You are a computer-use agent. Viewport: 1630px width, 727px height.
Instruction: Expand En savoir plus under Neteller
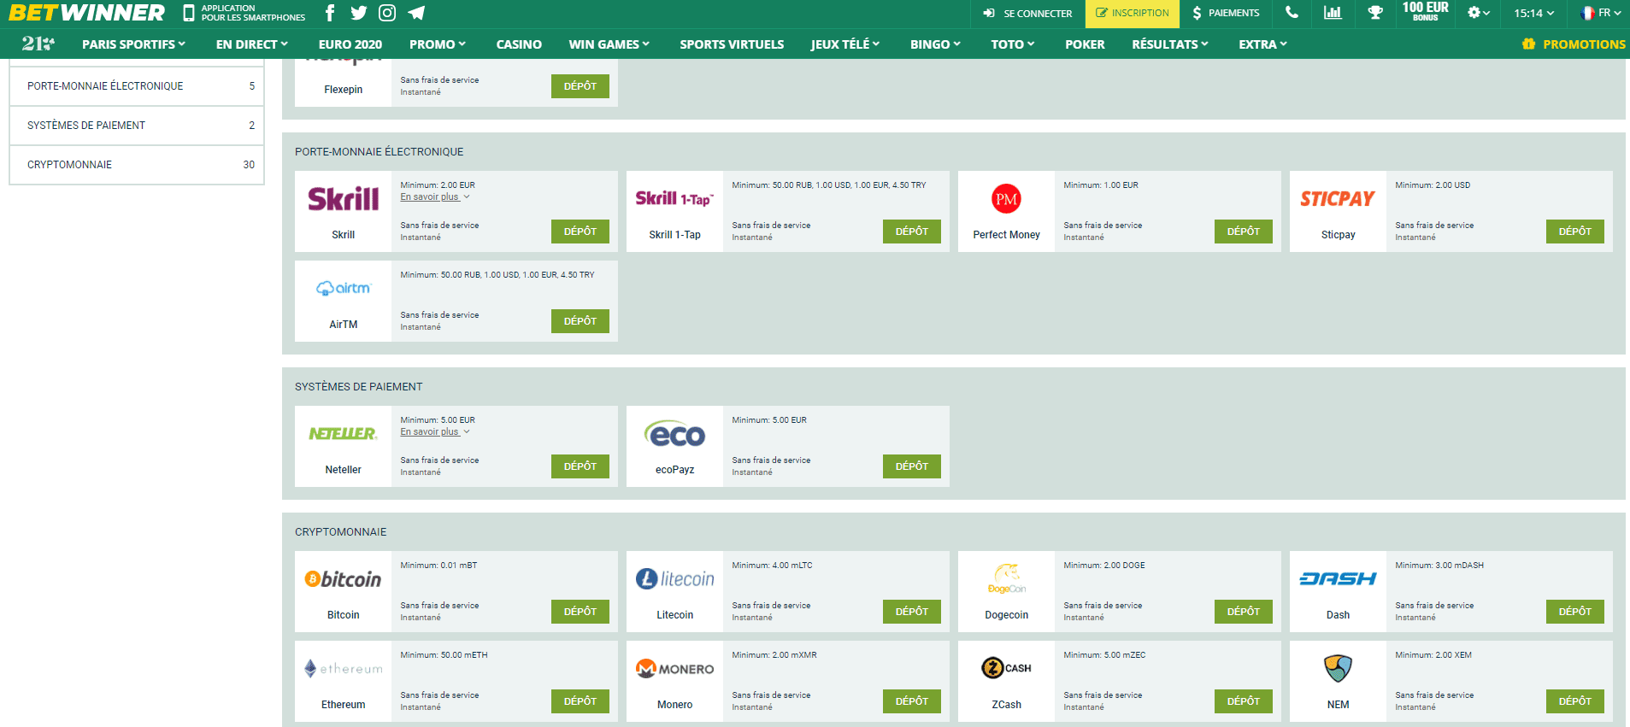[x=435, y=432]
